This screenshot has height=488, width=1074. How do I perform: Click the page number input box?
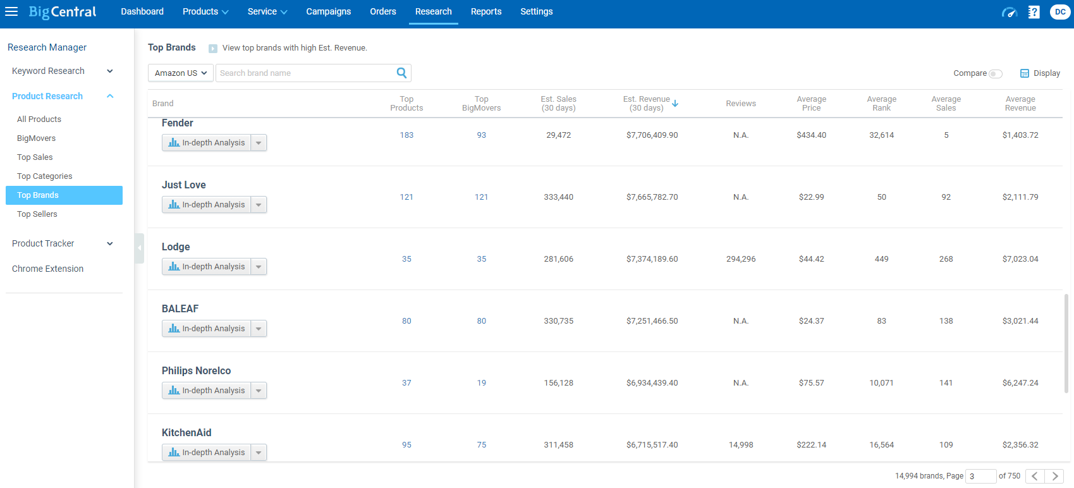[980, 476]
